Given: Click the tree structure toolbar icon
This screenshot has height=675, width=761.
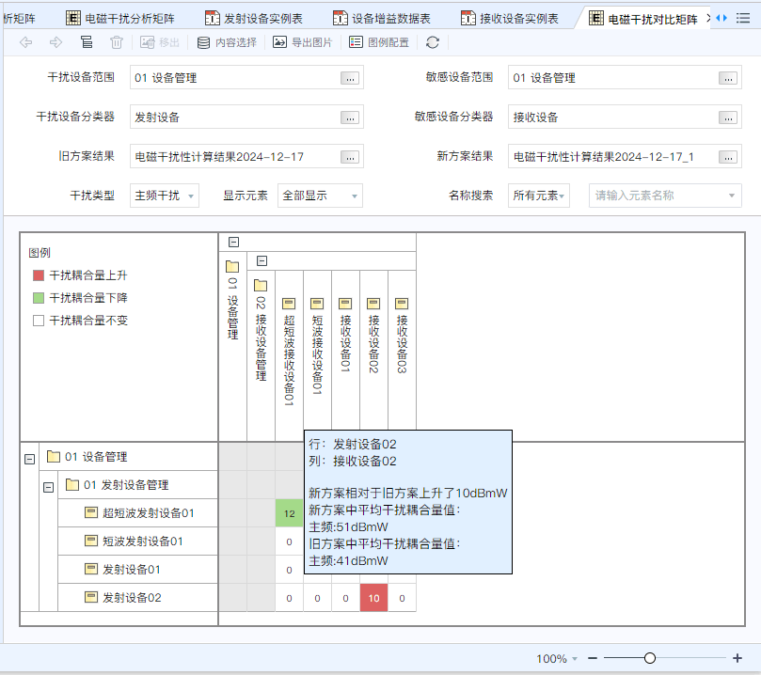Looking at the screenshot, I should 87,42.
